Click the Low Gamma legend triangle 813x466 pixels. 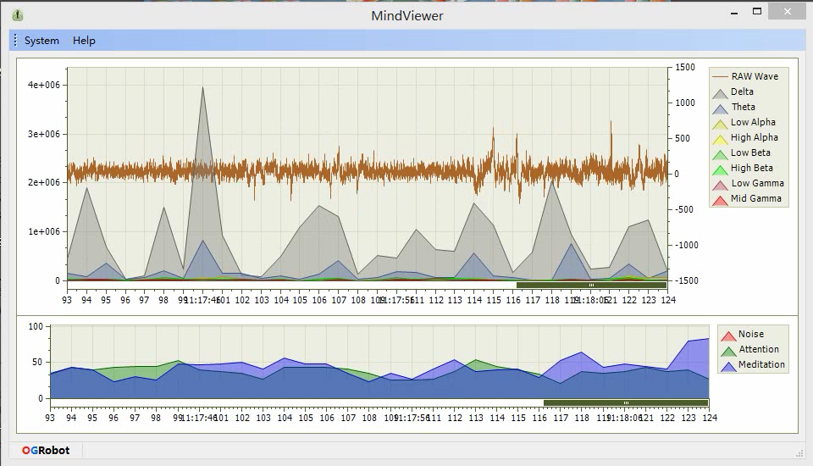(720, 186)
